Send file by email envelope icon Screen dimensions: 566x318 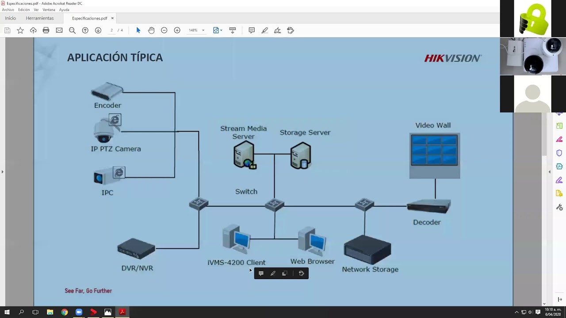coord(59,30)
